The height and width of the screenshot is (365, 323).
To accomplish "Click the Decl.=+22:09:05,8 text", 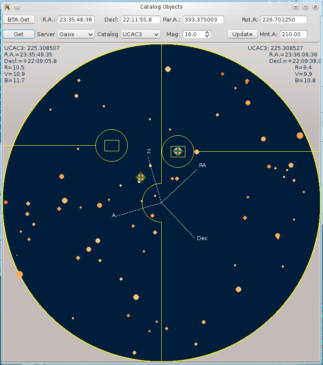I will pyautogui.click(x=31, y=61).
